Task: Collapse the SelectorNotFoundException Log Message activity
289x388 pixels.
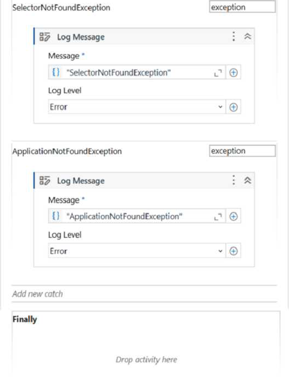Action: [x=247, y=37]
